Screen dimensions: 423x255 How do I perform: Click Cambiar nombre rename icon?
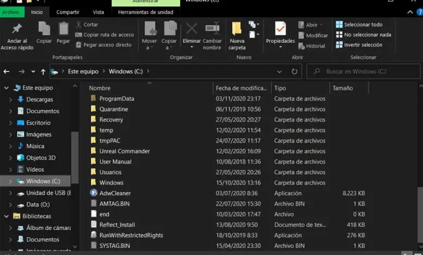pos(212,29)
